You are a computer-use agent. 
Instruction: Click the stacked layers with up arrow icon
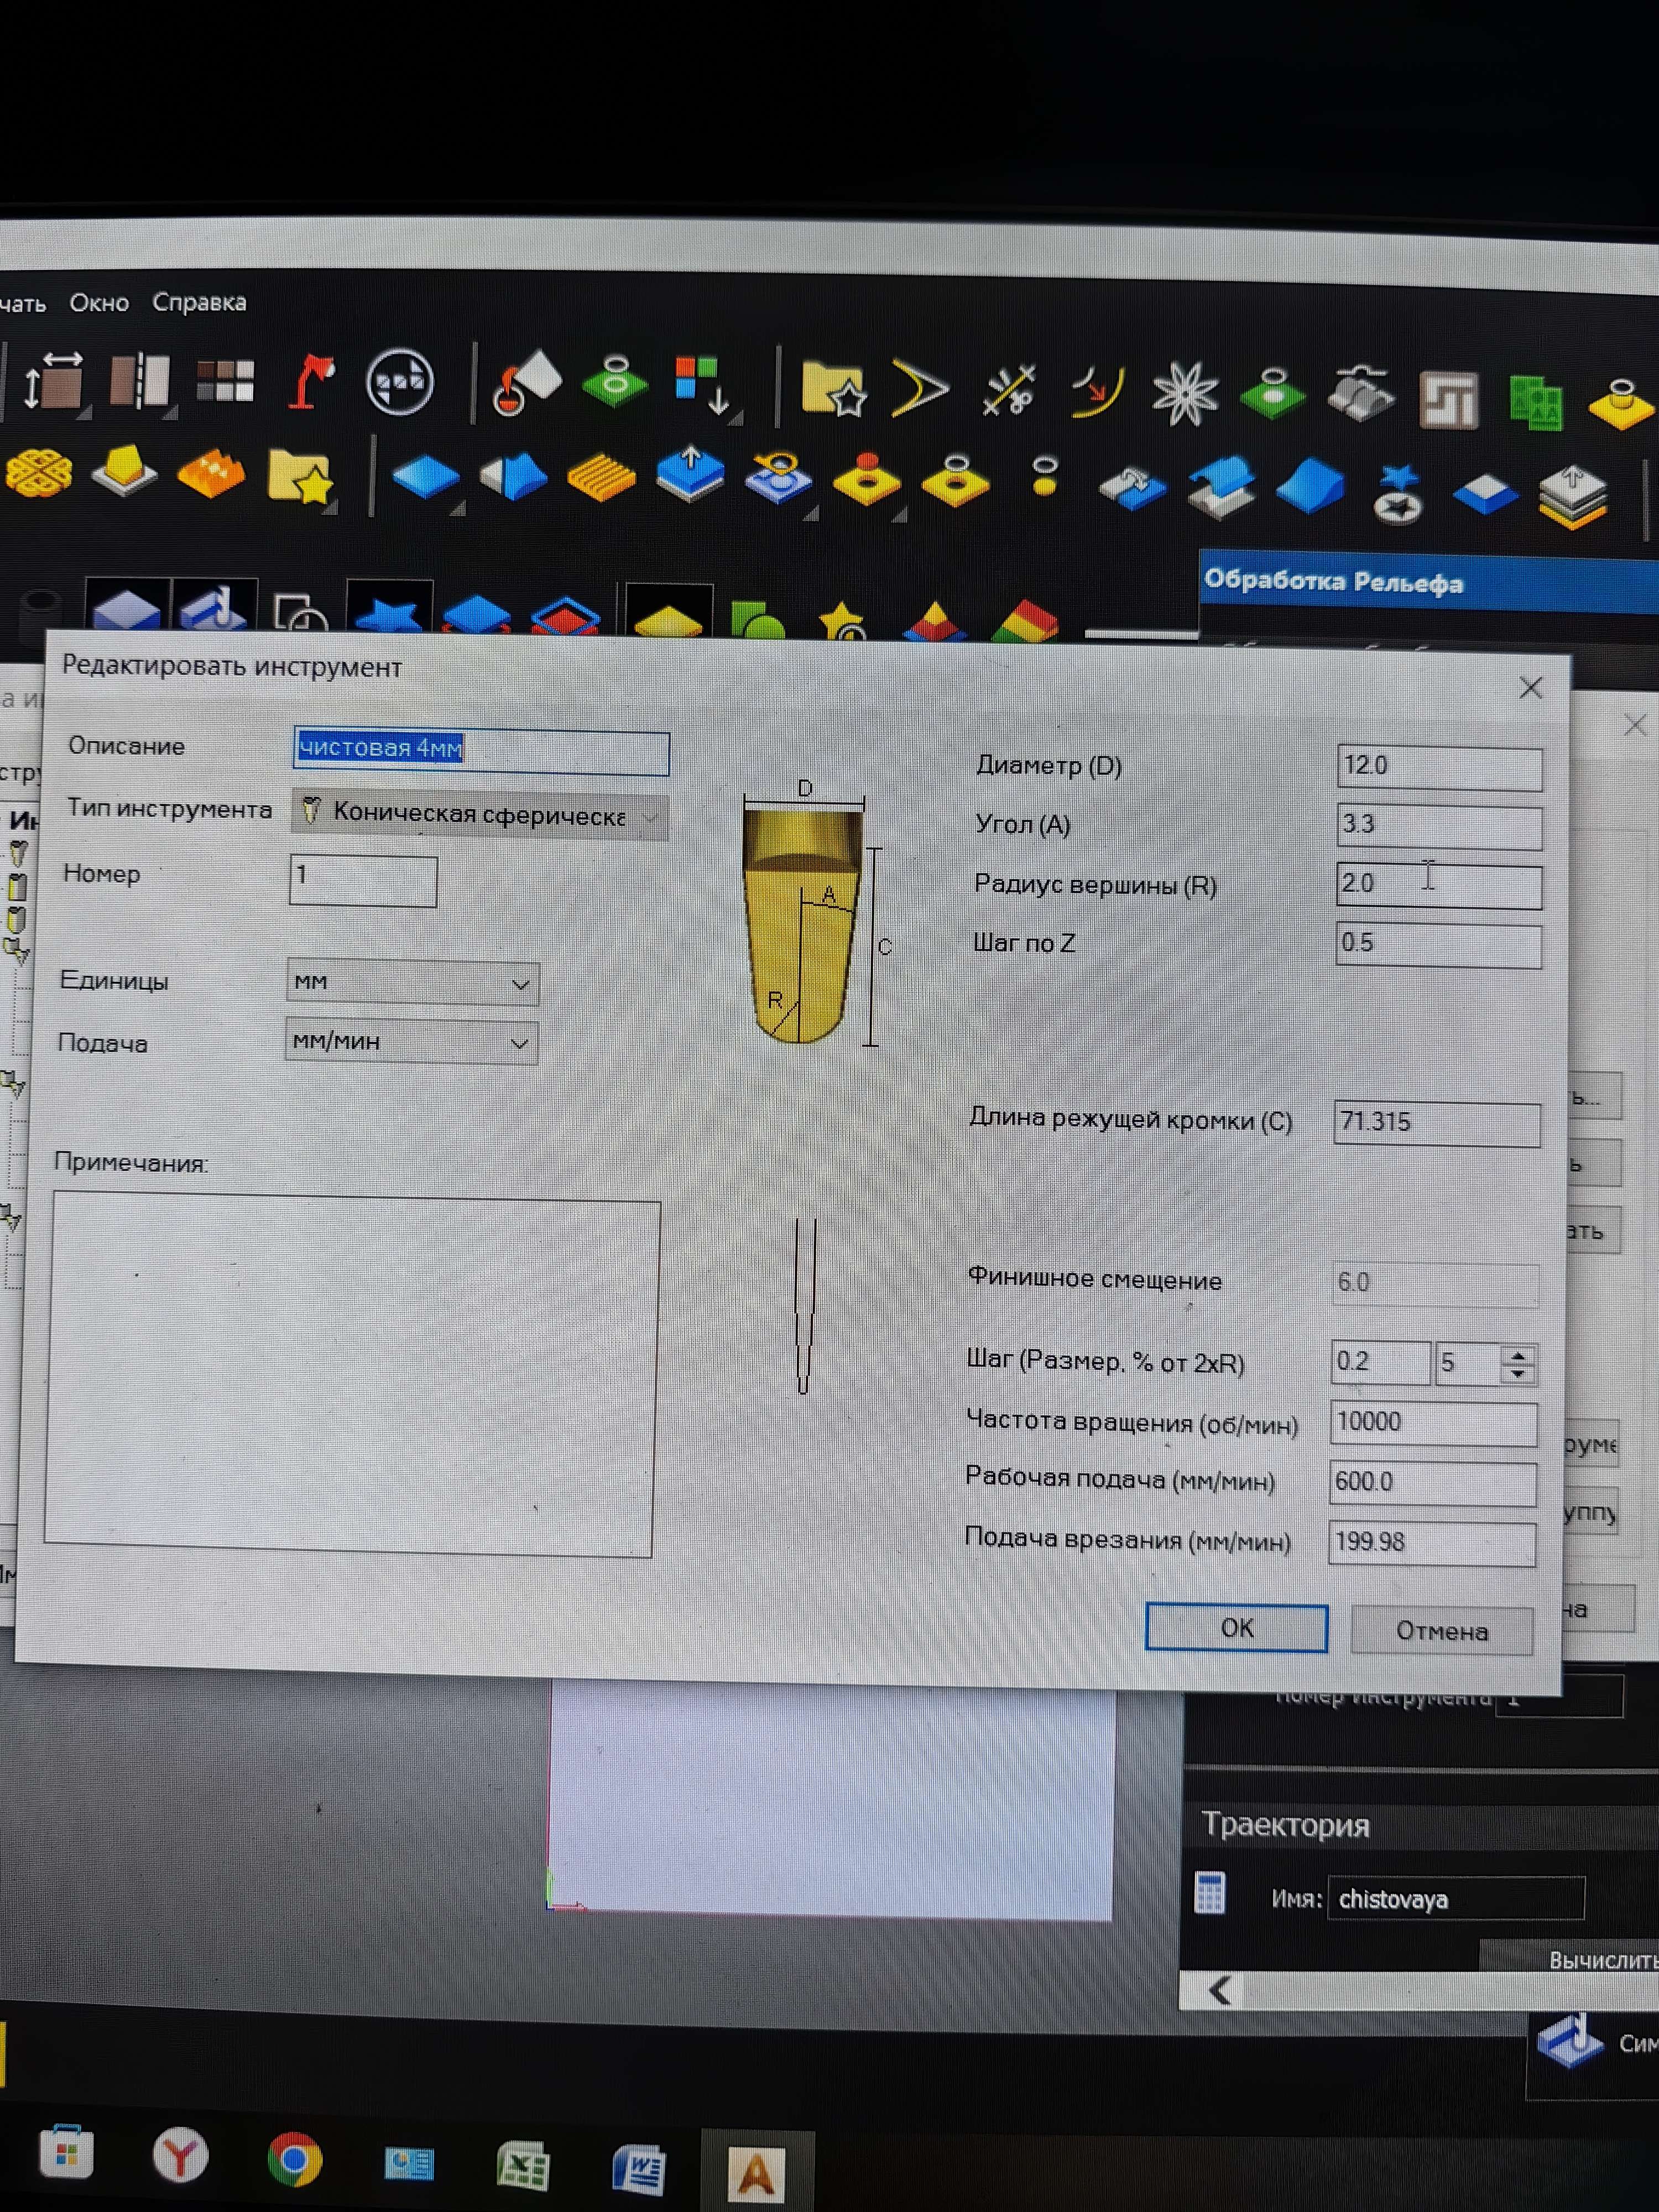(x=1573, y=497)
